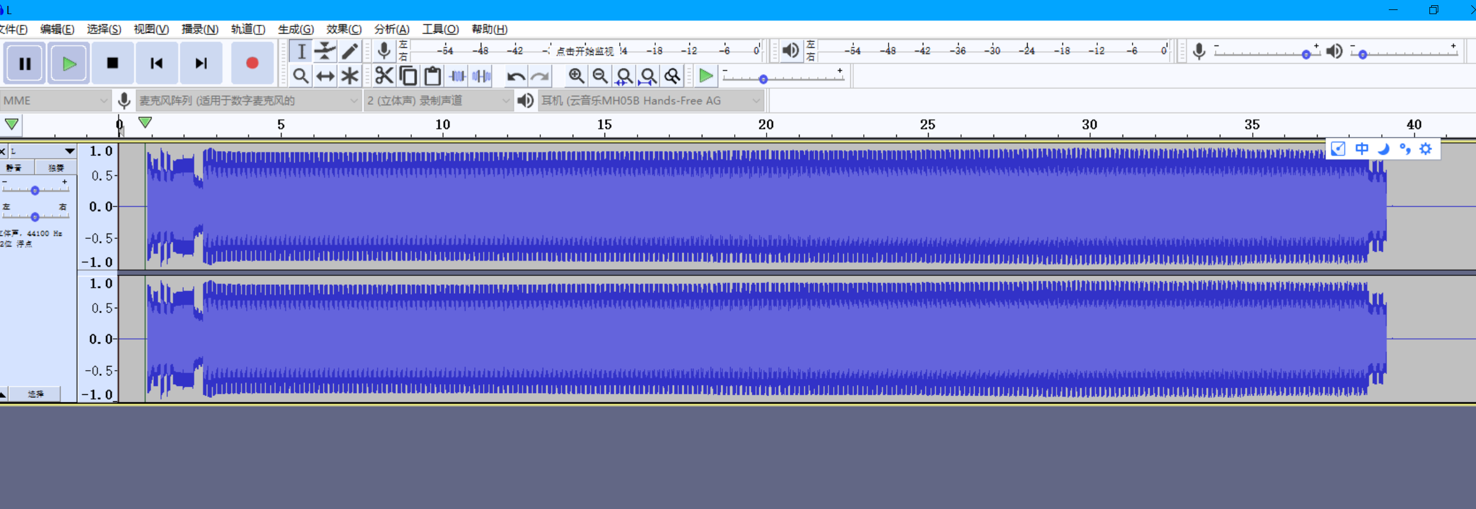Screen dimensions: 1476x509
Task: Start playback with the green Play button
Action: 69,63
